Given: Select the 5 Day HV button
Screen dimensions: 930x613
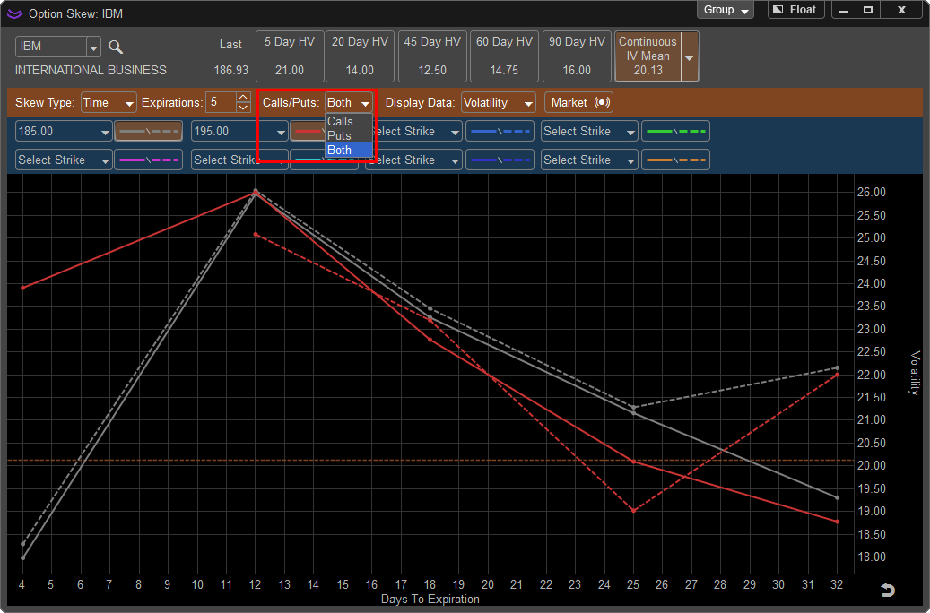Looking at the screenshot, I should tap(290, 56).
